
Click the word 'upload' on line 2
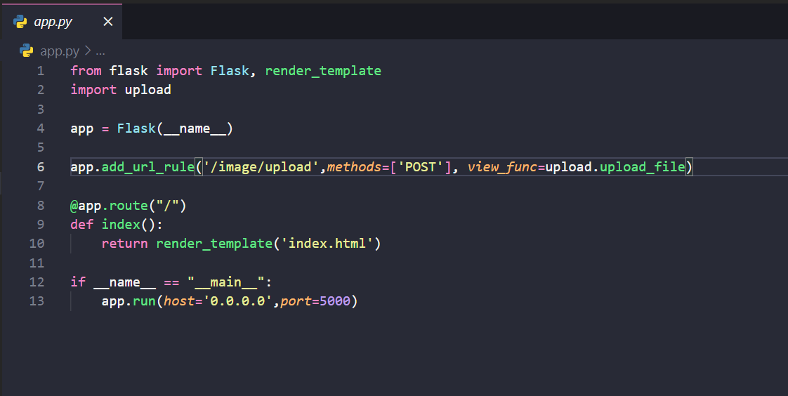(x=147, y=90)
